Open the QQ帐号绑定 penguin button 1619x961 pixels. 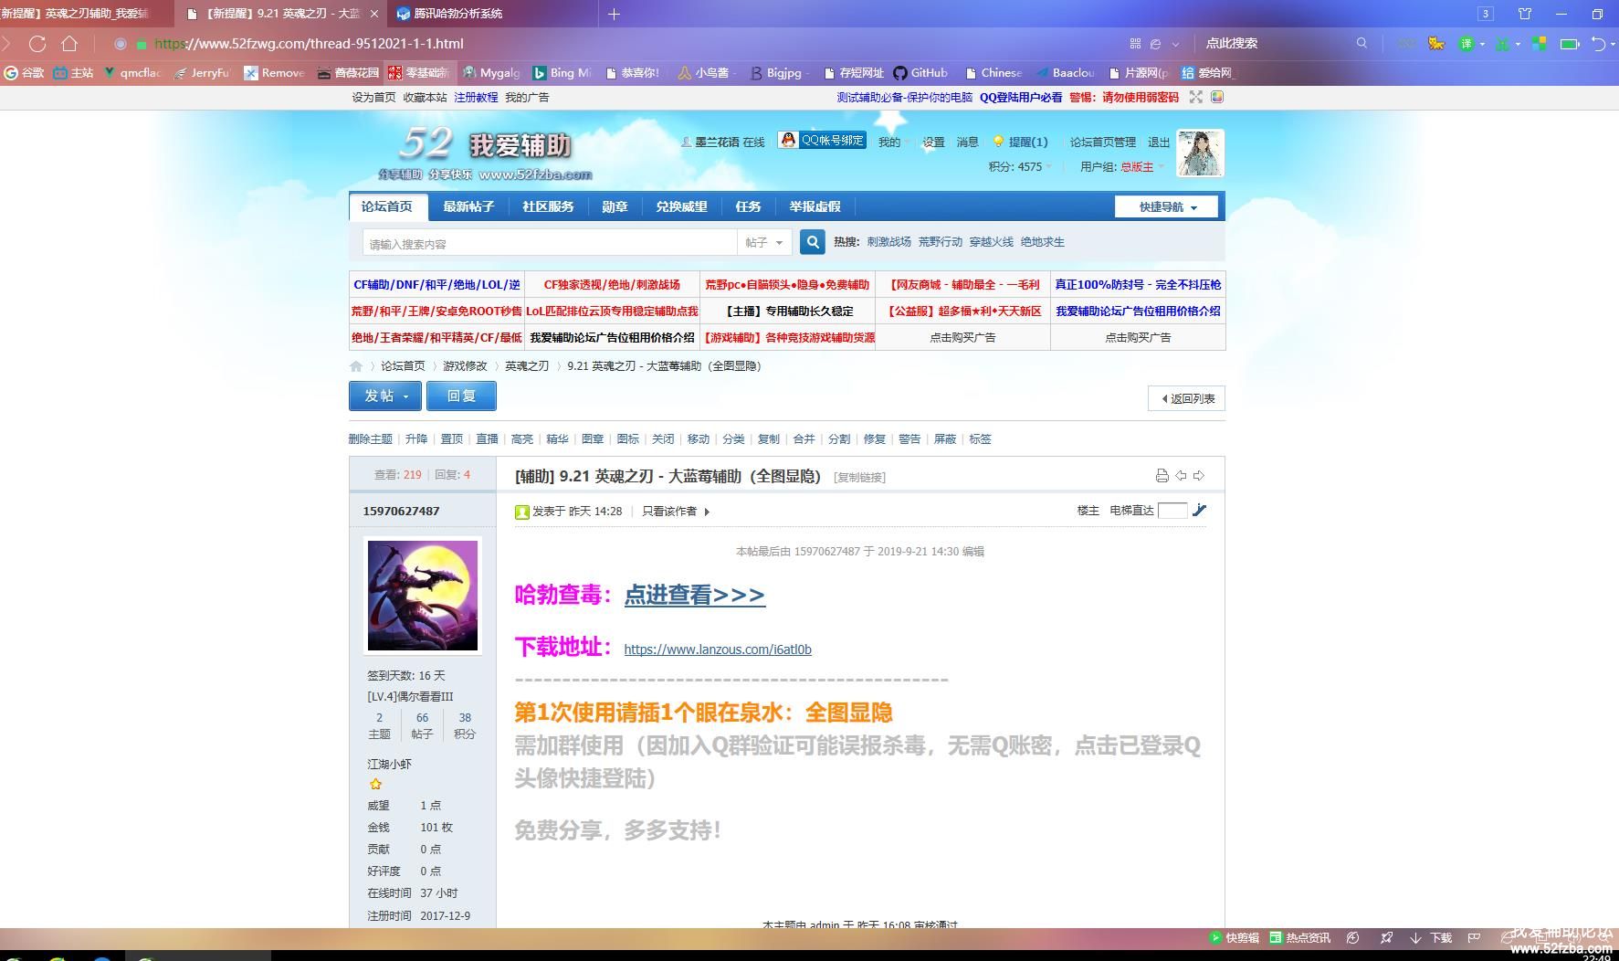(822, 141)
